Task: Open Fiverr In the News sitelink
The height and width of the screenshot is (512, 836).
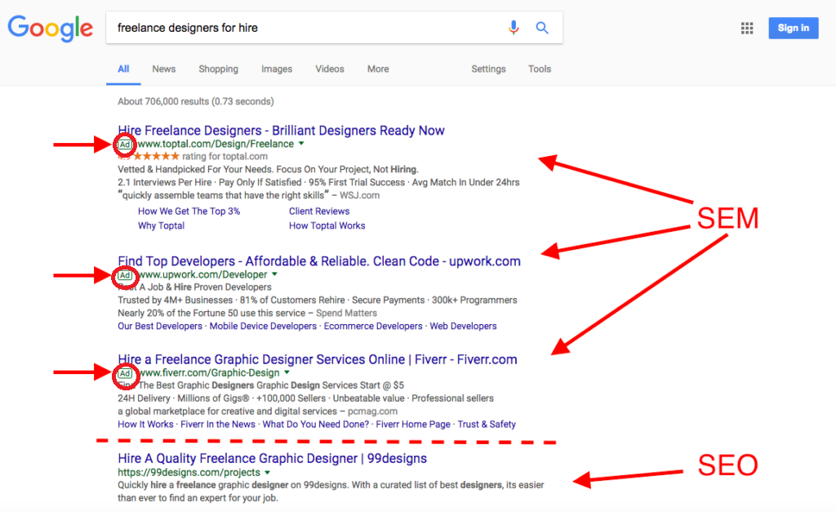Action: coord(217,424)
